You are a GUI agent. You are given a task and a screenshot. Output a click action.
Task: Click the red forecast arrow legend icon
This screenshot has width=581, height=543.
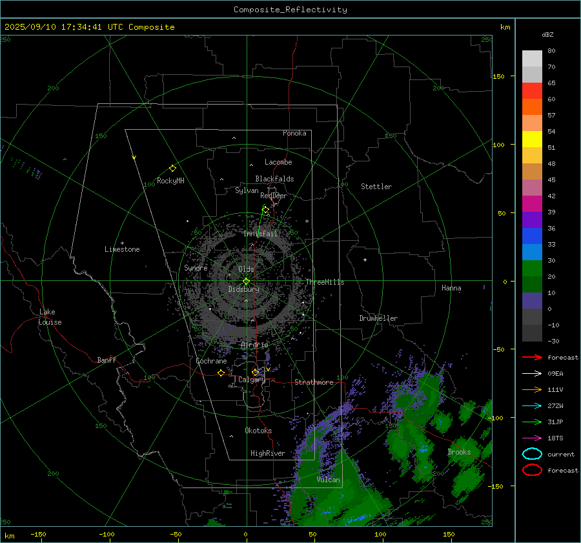coord(532,357)
